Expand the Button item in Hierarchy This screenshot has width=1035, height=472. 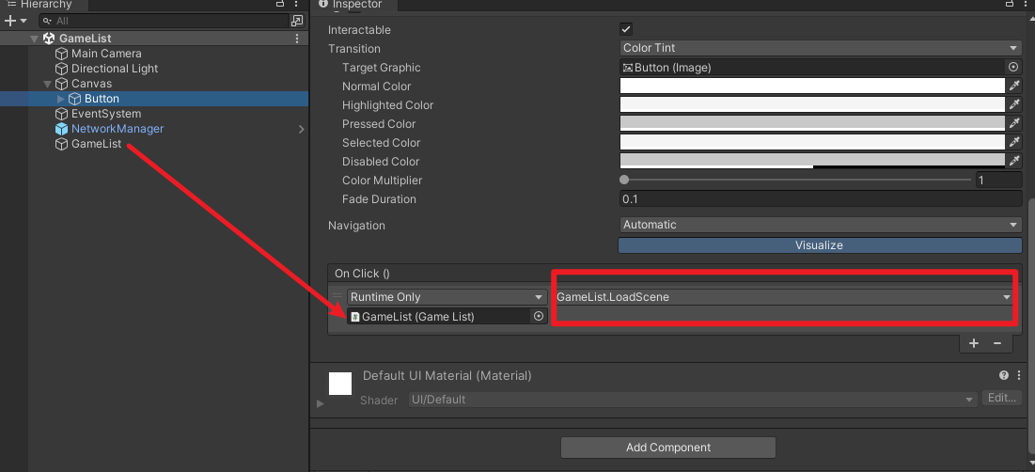coord(62,99)
